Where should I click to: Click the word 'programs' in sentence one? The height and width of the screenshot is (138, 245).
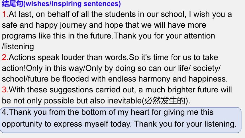(x=19, y=36)
